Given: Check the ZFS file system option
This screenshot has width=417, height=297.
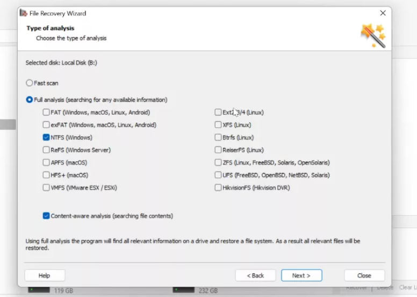Looking at the screenshot, I should (218, 162).
